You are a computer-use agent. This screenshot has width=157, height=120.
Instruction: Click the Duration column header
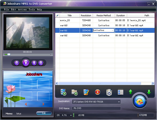pos(121,15)
